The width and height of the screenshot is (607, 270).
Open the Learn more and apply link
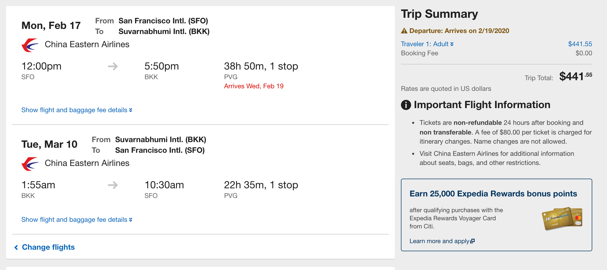coord(439,241)
